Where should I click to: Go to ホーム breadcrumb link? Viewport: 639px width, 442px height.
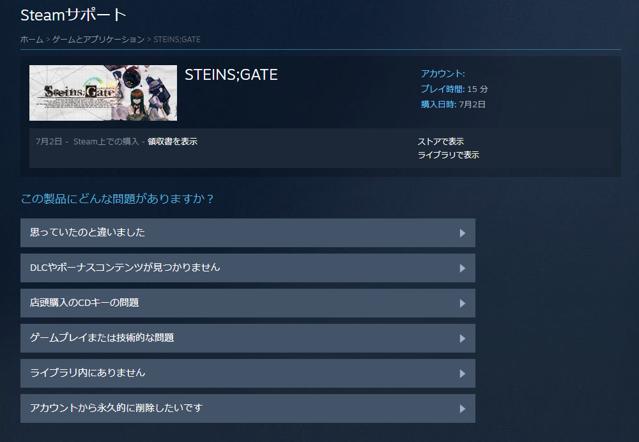click(32, 39)
